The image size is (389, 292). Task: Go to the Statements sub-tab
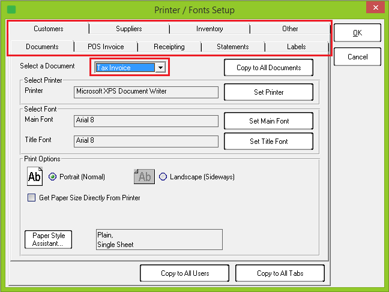[233, 47]
